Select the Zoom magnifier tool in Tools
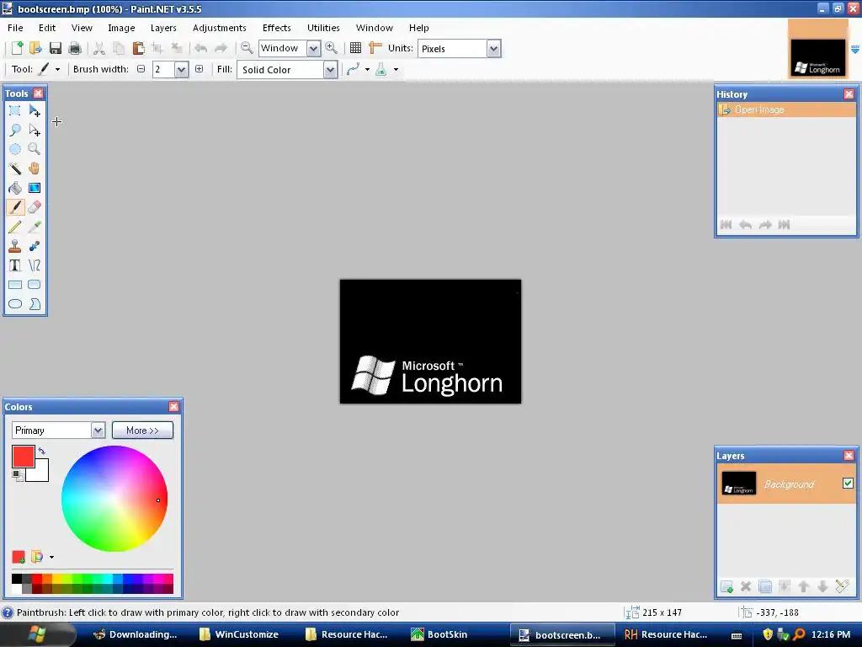Viewport: 862px width, 647px height. (x=34, y=149)
